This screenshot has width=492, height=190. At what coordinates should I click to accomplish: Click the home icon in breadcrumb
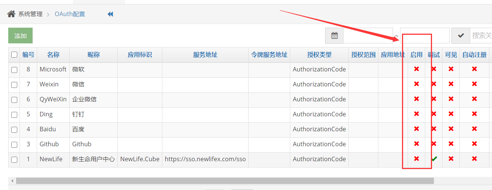pos(11,14)
